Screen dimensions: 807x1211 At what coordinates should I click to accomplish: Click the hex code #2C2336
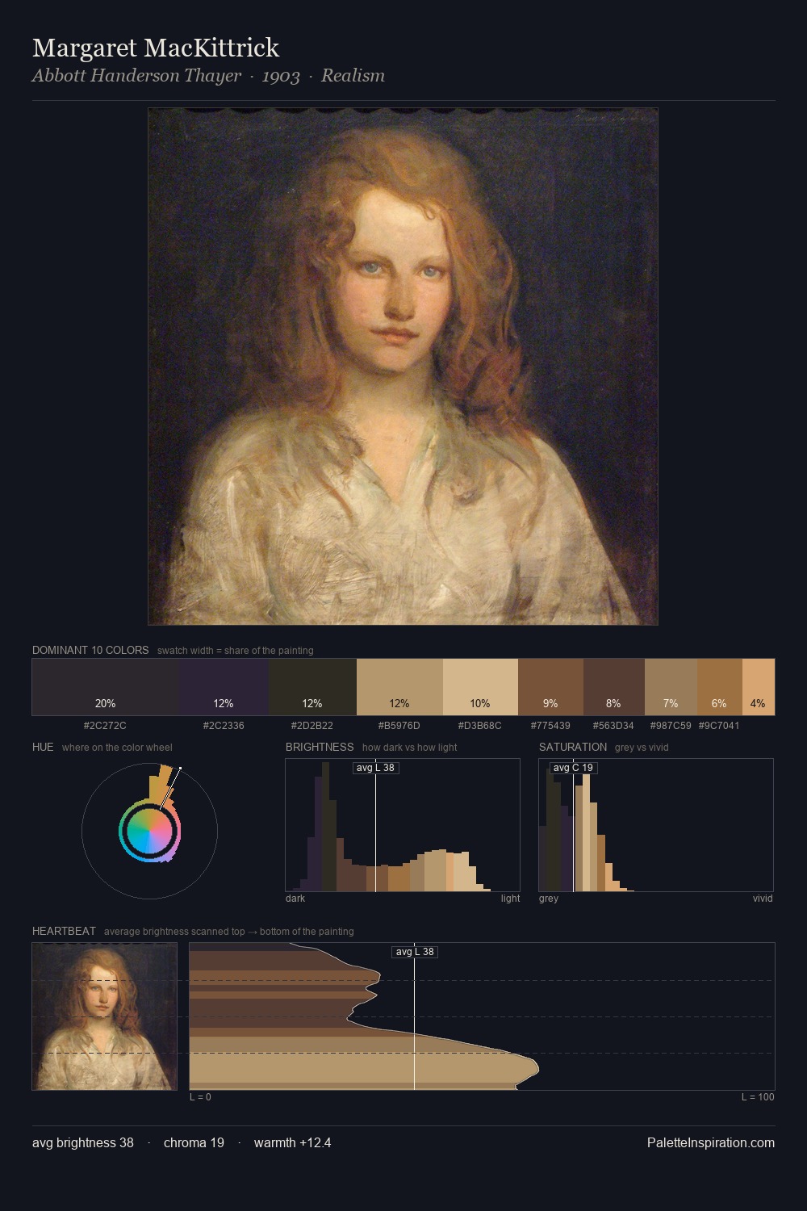coord(224,726)
